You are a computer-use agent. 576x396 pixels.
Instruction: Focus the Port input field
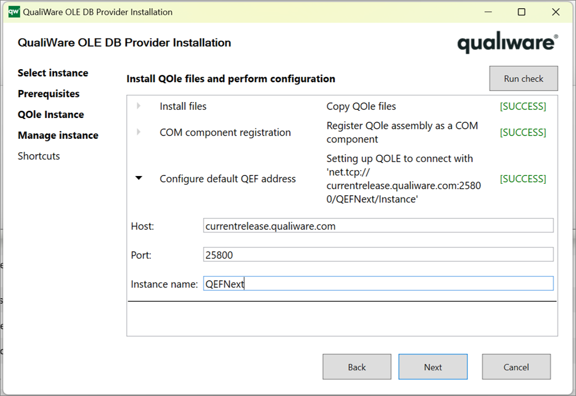click(x=378, y=254)
